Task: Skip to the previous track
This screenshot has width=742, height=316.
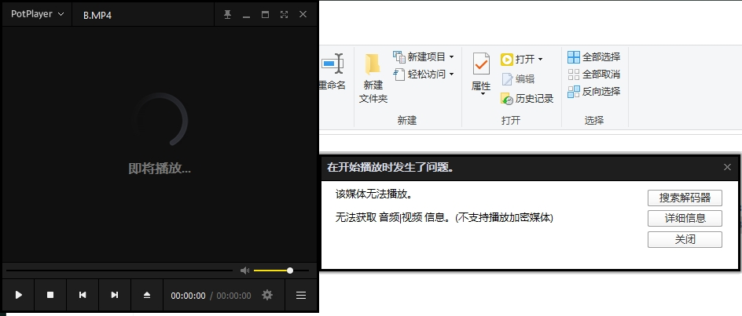Action: pyautogui.click(x=83, y=295)
